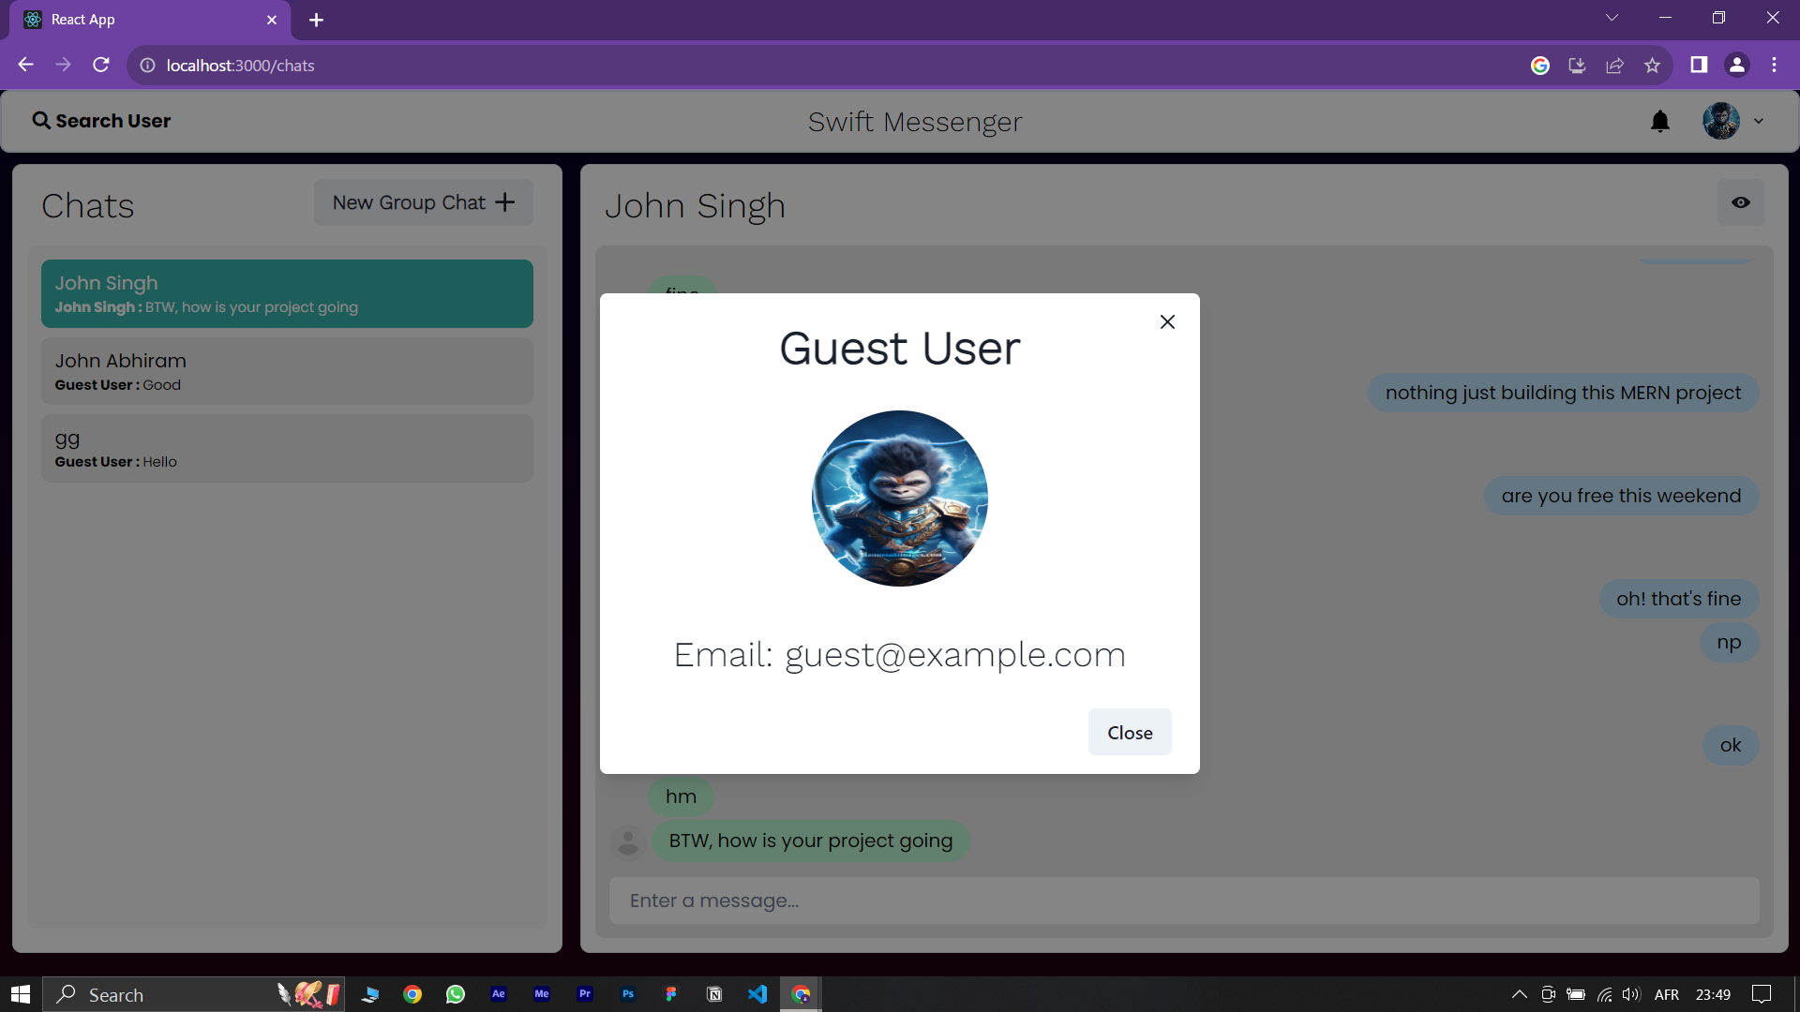Image resolution: width=1800 pixels, height=1012 pixels.
Task: Click the plus icon on New Group Chat
Action: pos(505,202)
